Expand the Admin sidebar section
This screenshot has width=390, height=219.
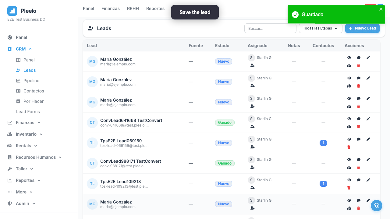pos(21,203)
